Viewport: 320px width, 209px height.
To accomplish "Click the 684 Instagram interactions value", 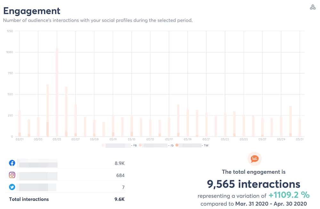I will pos(120,175).
